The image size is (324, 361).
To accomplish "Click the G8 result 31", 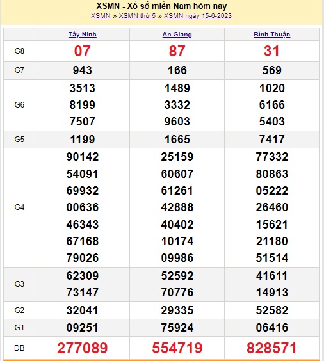I will click(x=271, y=51).
